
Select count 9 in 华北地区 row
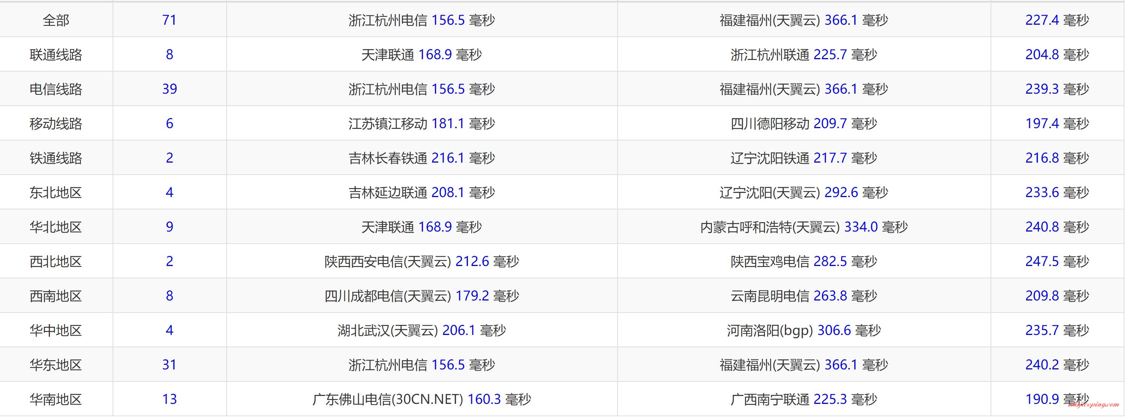point(169,227)
